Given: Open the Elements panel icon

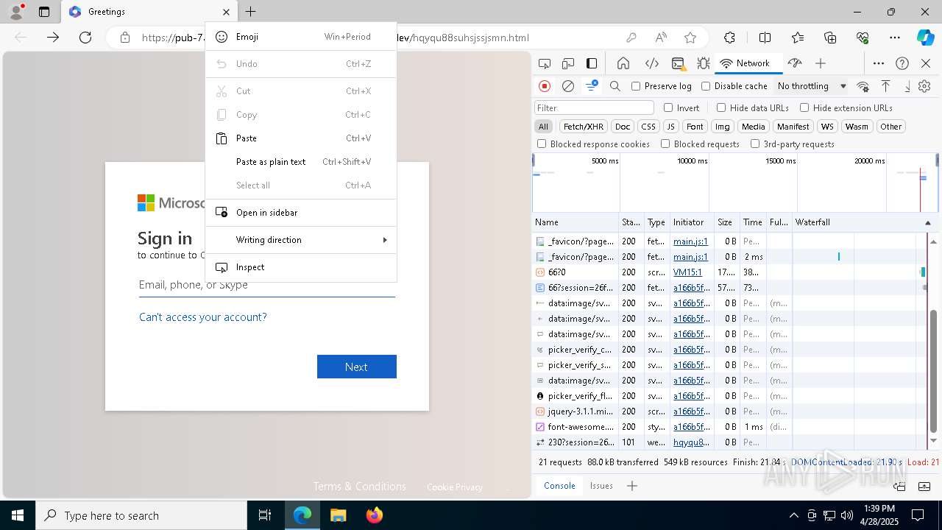Looking at the screenshot, I should pos(651,63).
